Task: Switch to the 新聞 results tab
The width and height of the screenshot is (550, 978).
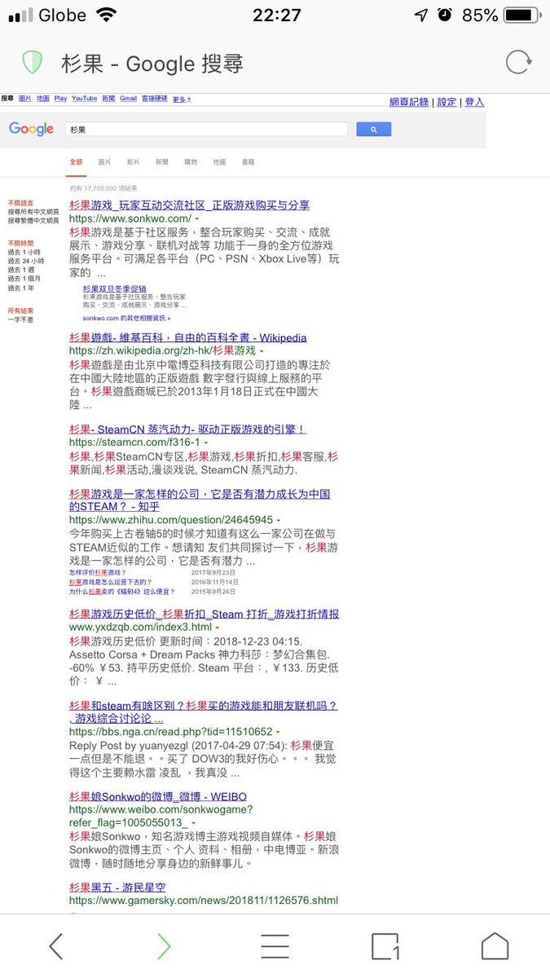Action: 162,162
